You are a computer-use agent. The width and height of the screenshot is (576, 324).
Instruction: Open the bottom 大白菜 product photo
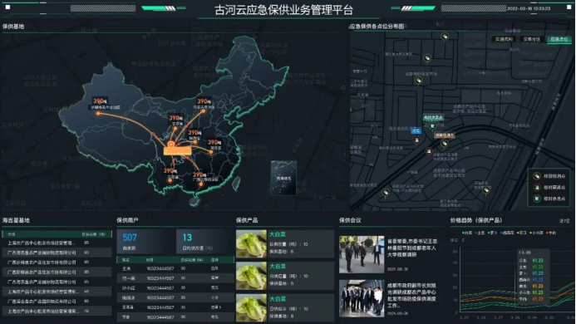[x=251, y=308]
